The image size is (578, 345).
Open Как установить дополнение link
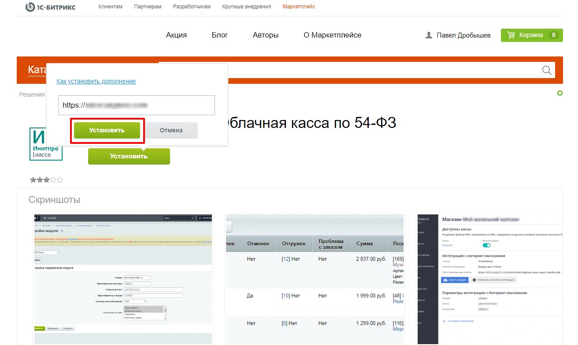coord(96,81)
